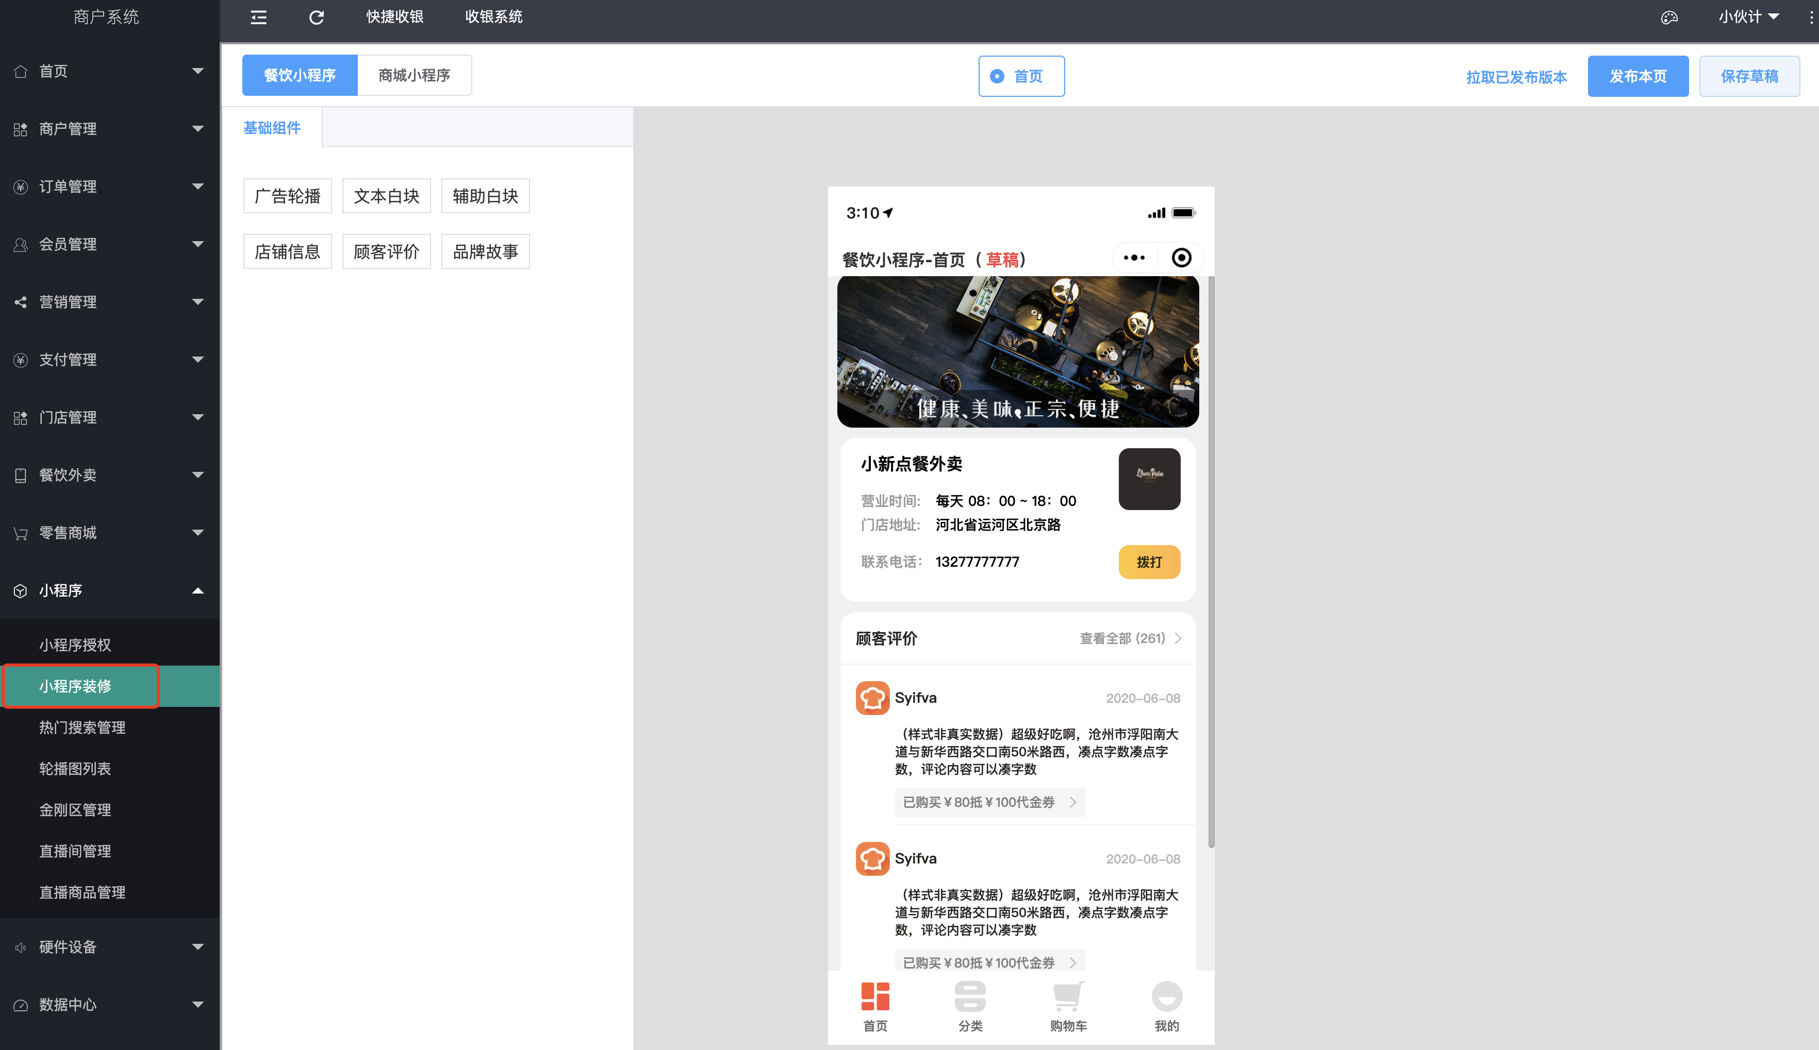
Task: Click the dark shop logo thumbnail
Action: point(1149,479)
